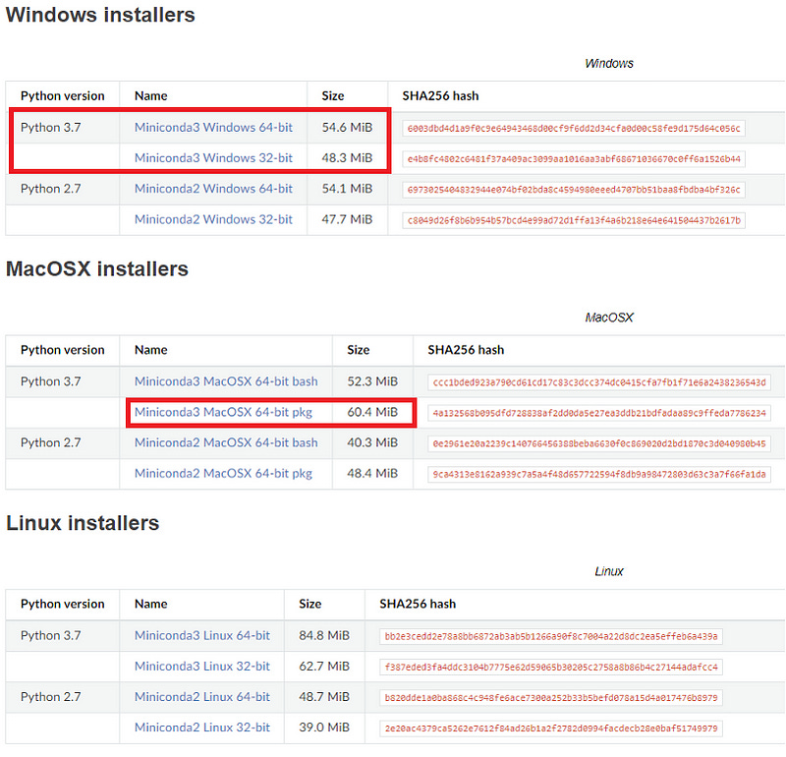The width and height of the screenshot is (786, 757).
Task: Select SHA256 hash for Miniconda3 MacOSX bash
Action: pos(599,382)
